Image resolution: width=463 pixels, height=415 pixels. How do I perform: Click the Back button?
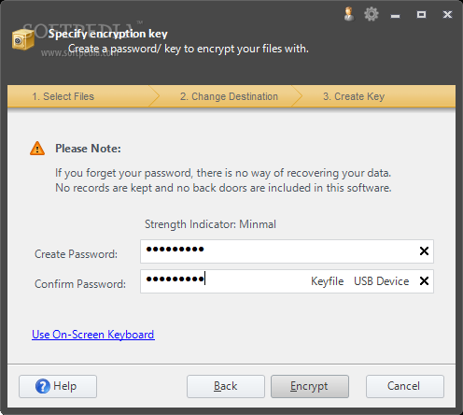pos(226,386)
